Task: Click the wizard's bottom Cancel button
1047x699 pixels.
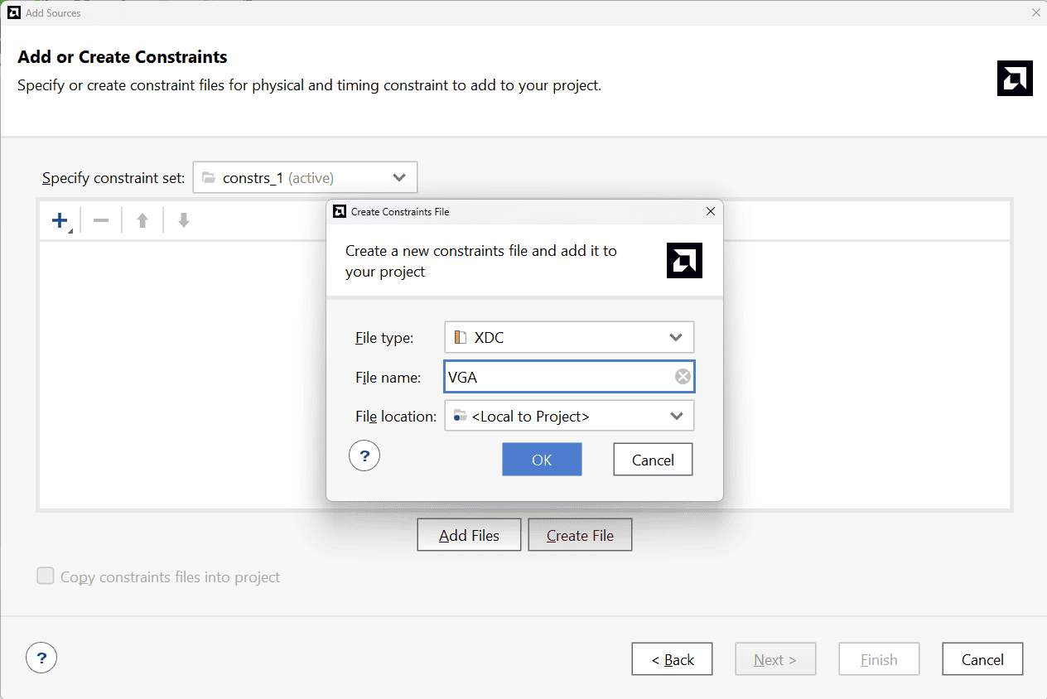Action: click(x=982, y=659)
